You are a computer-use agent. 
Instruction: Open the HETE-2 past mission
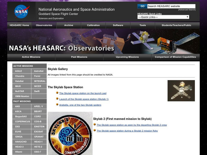click(39, 147)
